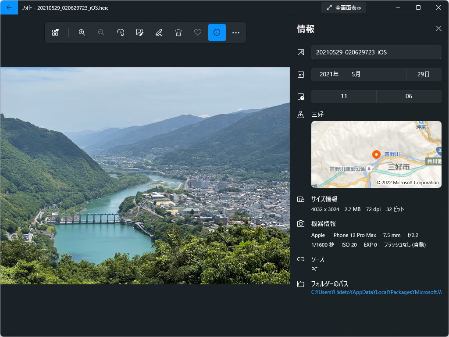
Task: Zoom in on the photo
Action: pos(82,32)
